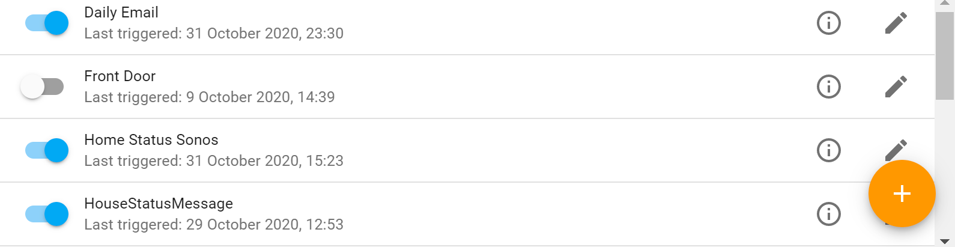955x247 pixels.
Task: Switch off the HouseStatusMessage automation
Action: 47,214
